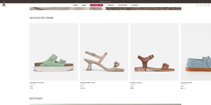
Task: Open the LOOKBOOK menu item
Action: tap(111, 5)
